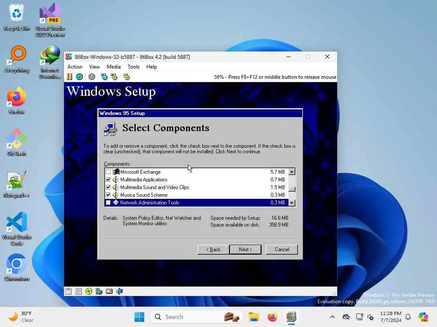
Task: Open the Action menu
Action: click(75, 67)
